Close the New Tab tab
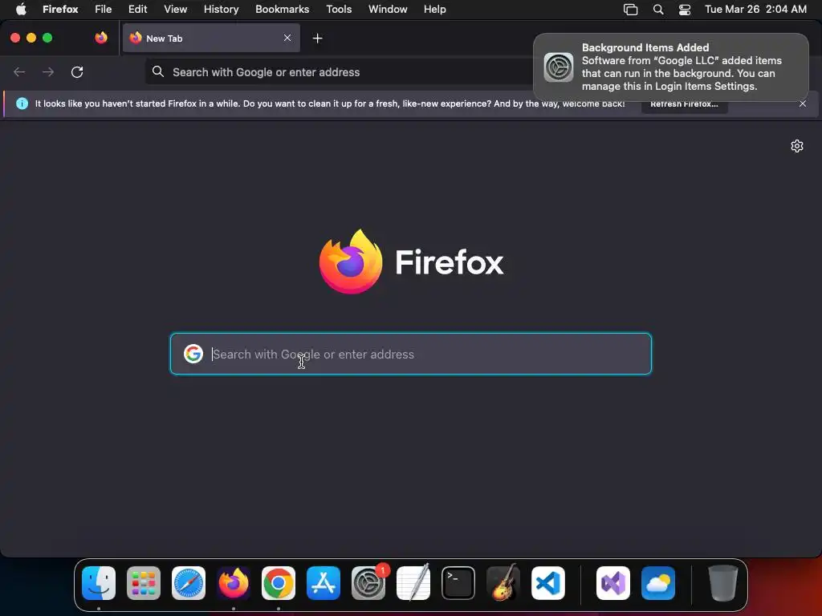The image size is (822, 616). (x=287, y=38)
